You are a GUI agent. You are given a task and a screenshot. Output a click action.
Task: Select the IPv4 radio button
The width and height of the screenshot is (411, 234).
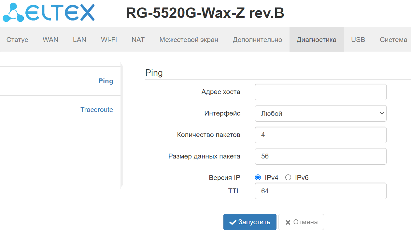pos(258,177)
